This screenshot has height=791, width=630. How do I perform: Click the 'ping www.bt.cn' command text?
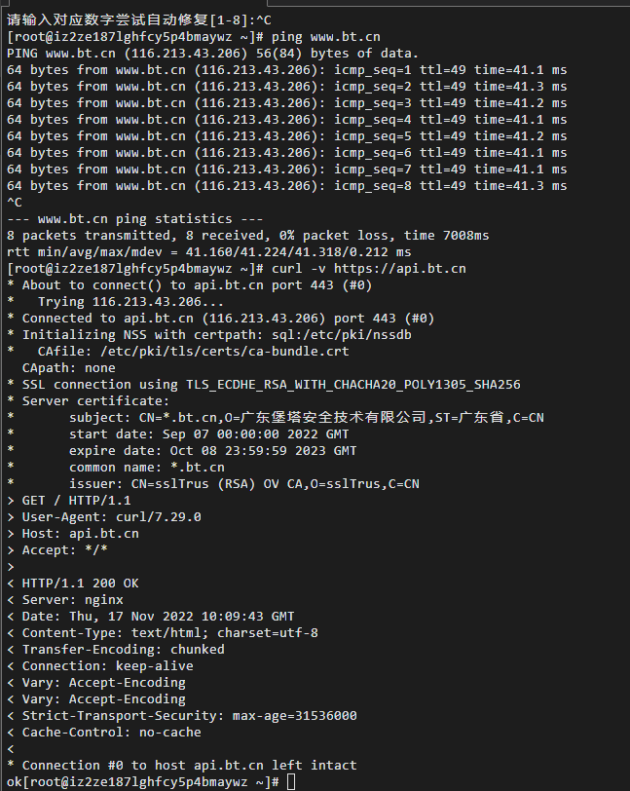(x=326, y=37)
